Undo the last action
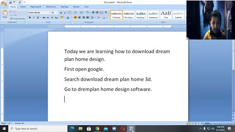 tap(14, 2)
